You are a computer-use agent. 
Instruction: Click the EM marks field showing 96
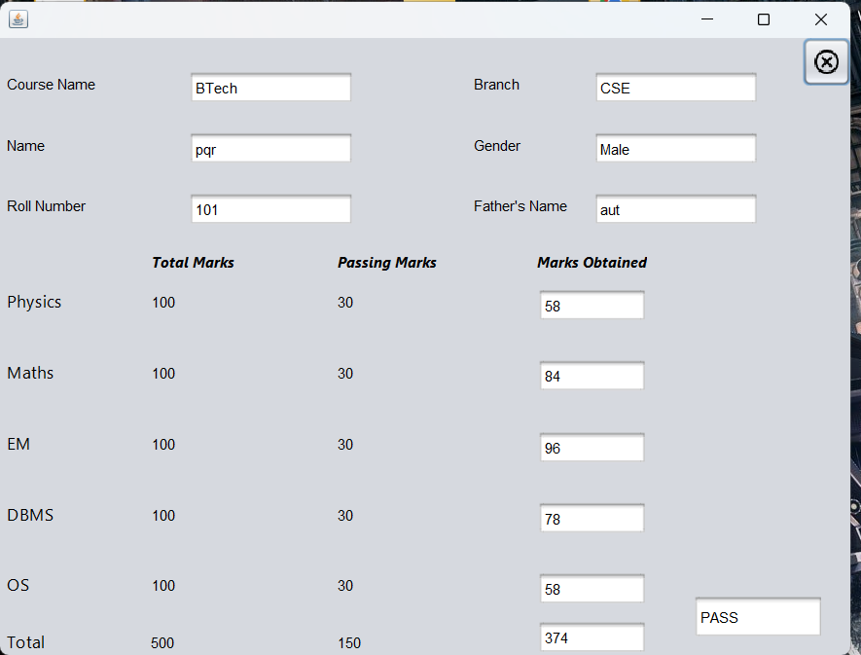click(x=592, y=447)
